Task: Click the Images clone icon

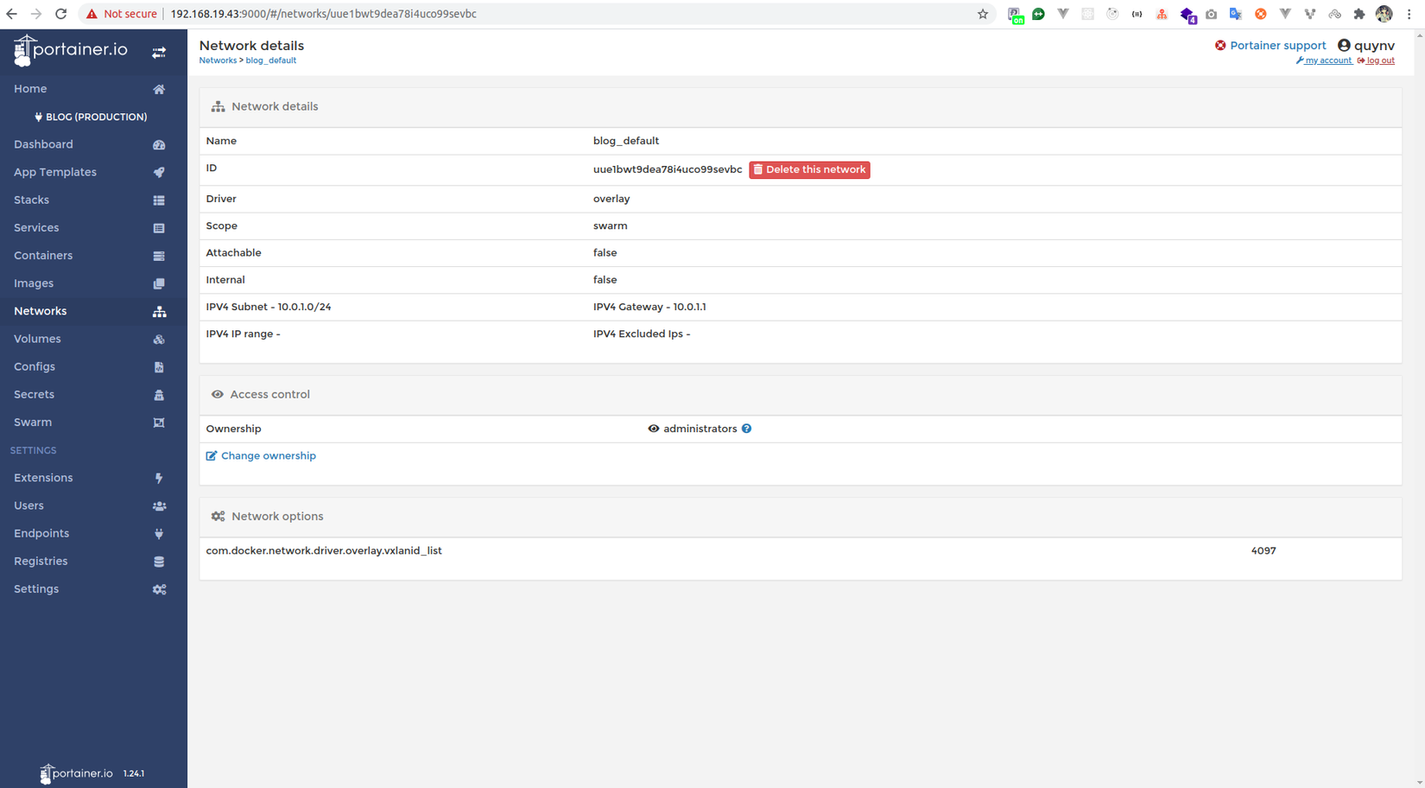Action: click(x=159, y=283)
